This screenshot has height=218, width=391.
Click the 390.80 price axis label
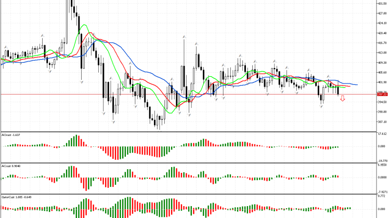point(382,112)
